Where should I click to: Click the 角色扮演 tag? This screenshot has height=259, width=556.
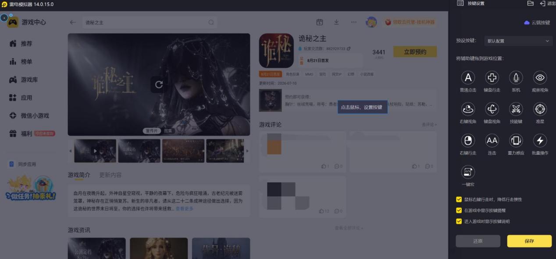[x=292, y=74]
